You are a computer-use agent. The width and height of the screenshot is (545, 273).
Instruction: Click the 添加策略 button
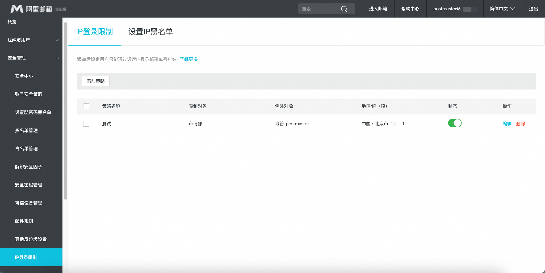pos(96,81)
